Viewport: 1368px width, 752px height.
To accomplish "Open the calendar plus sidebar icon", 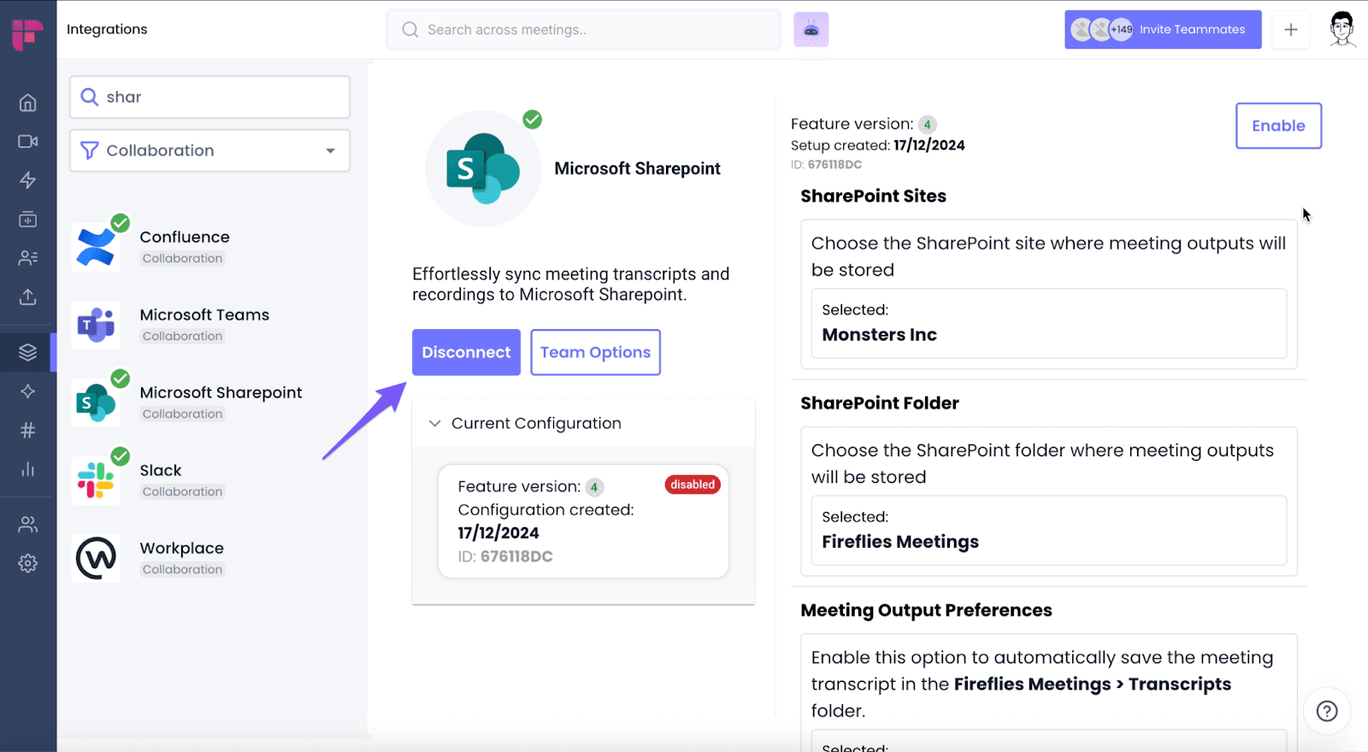I will click(27, 220).
